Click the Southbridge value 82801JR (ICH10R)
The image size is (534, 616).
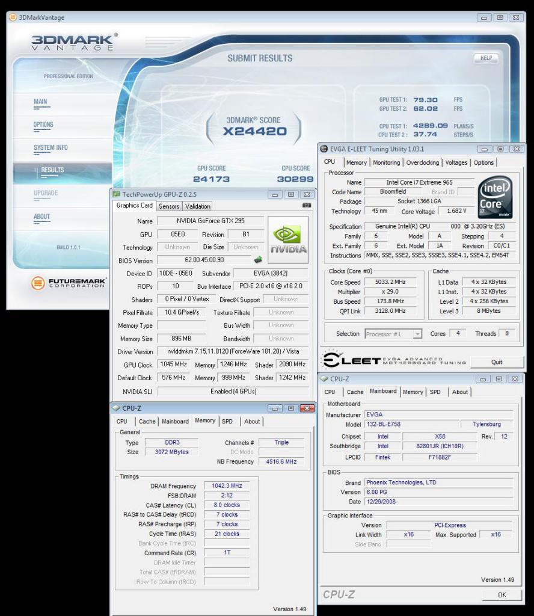coord(440,446)
